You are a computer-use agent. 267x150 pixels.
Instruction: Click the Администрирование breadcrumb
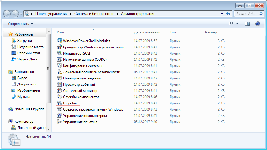138,14
